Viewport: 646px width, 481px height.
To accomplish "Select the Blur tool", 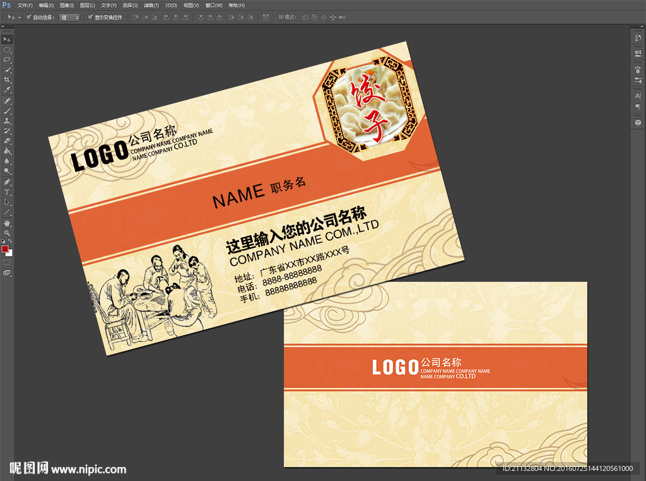I will [7, 161].
